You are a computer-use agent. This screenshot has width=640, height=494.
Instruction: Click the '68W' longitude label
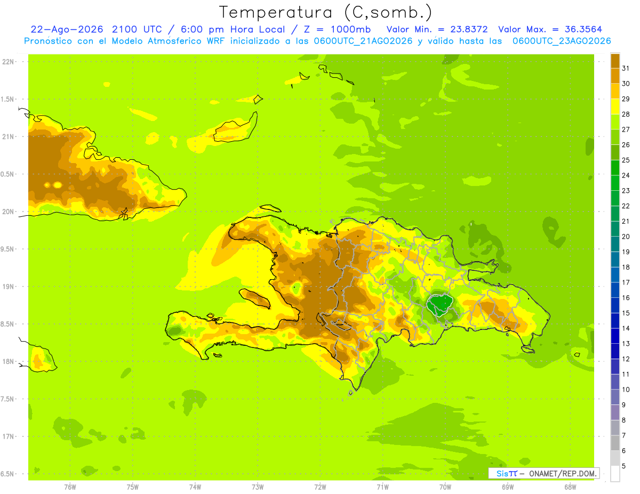click(x=570, y=487)
